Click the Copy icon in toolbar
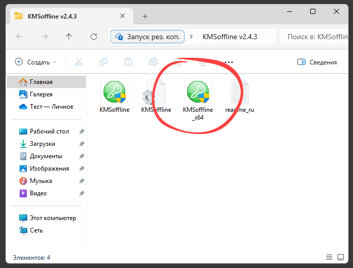This screenshot has width=353, height=268. (104, 62)
